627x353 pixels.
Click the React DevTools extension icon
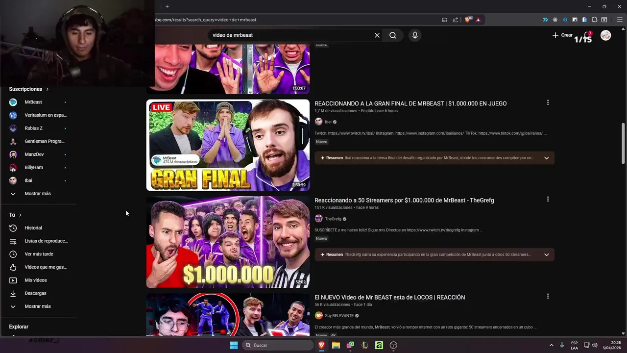pyautogui.click(x=555, y=20)
